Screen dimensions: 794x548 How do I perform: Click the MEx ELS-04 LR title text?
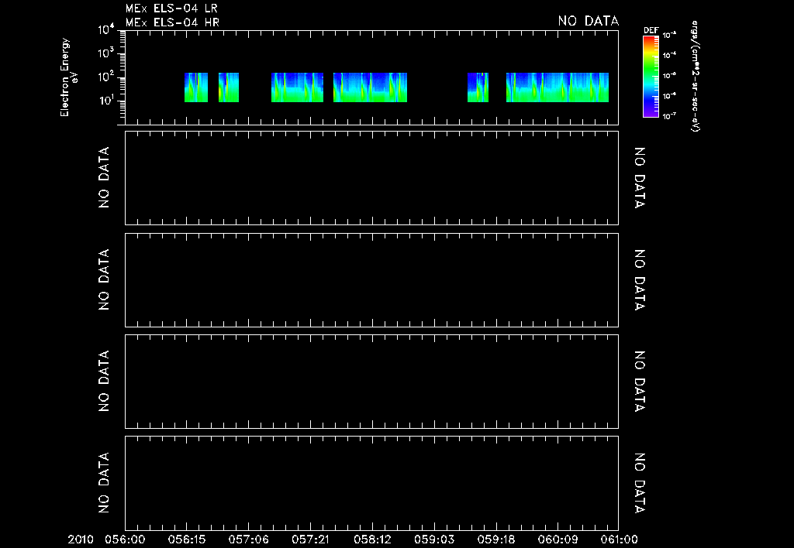[x=171, y=9]
